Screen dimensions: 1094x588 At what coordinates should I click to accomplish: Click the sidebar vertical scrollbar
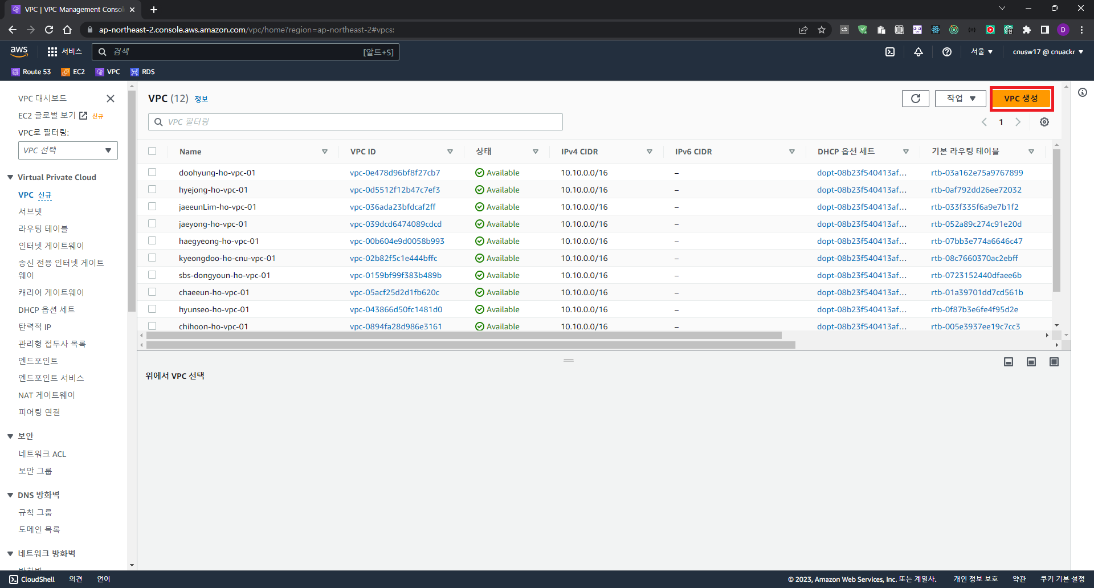[x=132, y=201]
